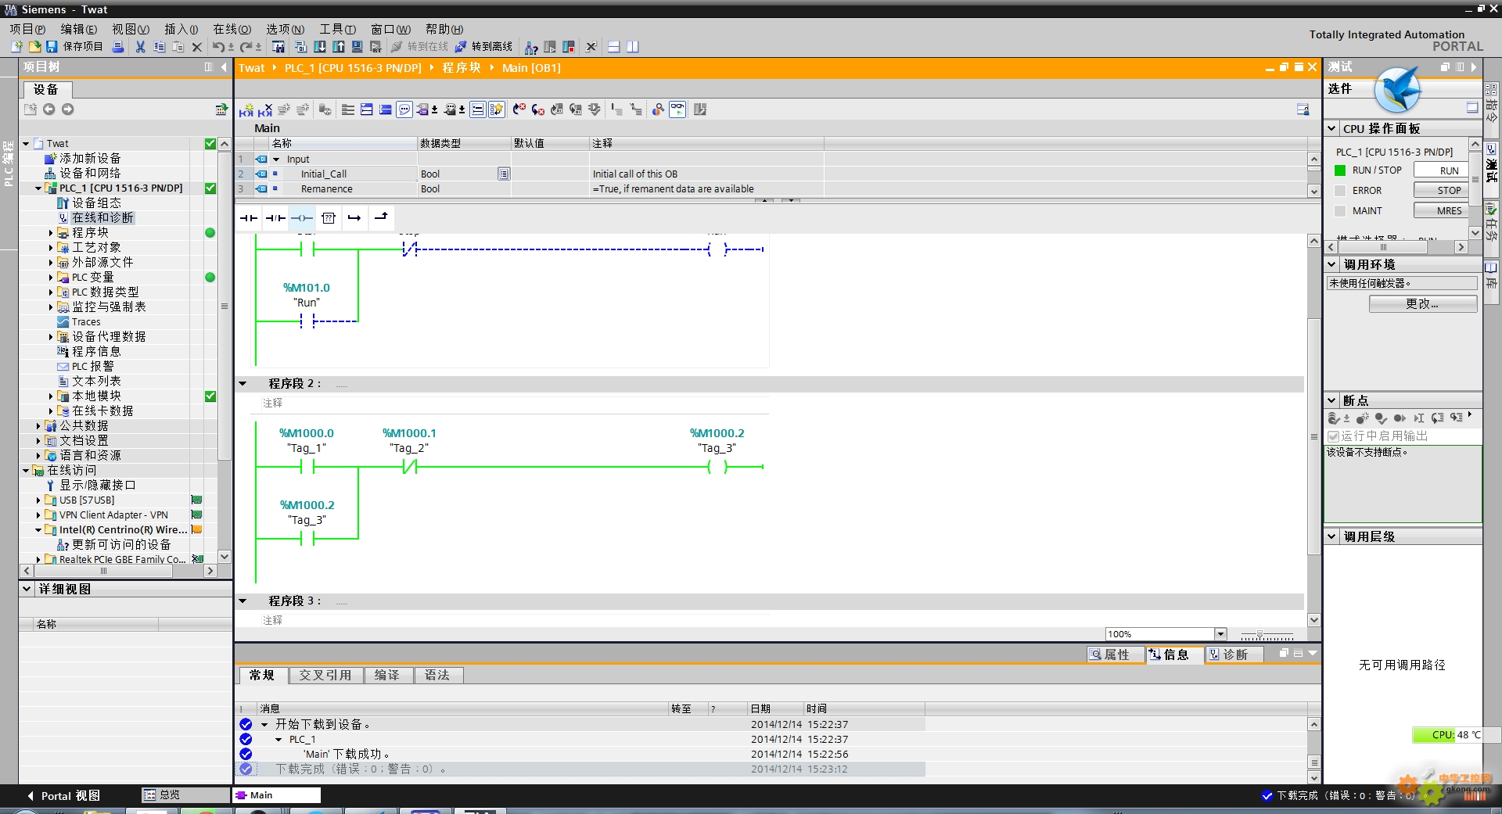Viewport: 1502px width, 814px height.
Task: Switch to the 编译 tab
Action: coord(387,675)
